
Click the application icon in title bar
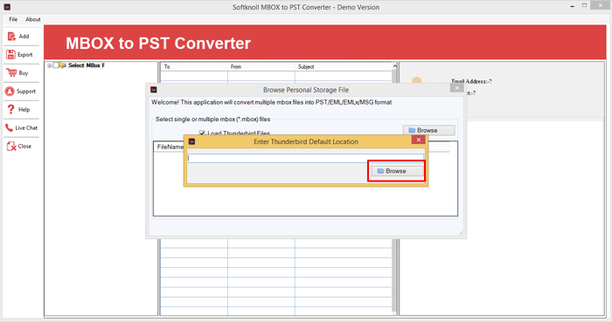coord(7,7)
